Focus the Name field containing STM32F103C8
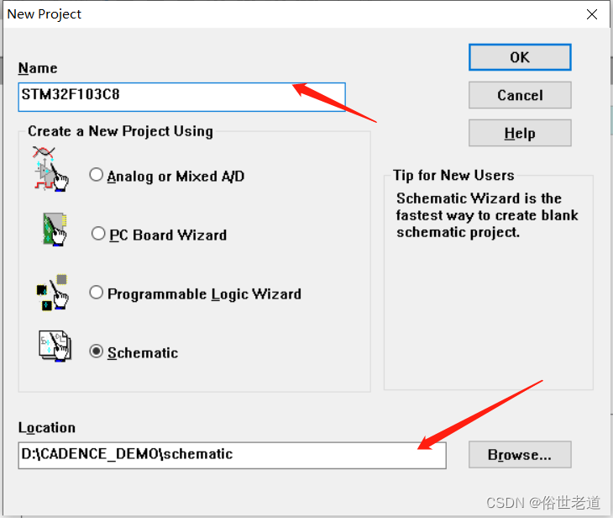This screenshot has width=613, height=518. tap(181, 97)
